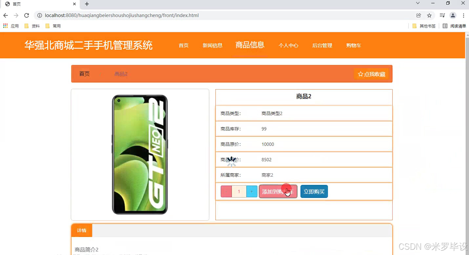469x255 pixels.
Task: Share this page icon in address bar
Action: 419,15
